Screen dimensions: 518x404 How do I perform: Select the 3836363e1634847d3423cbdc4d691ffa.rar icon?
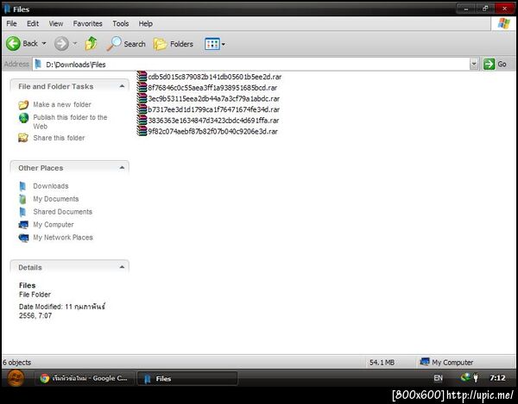[x=142, y=120]
